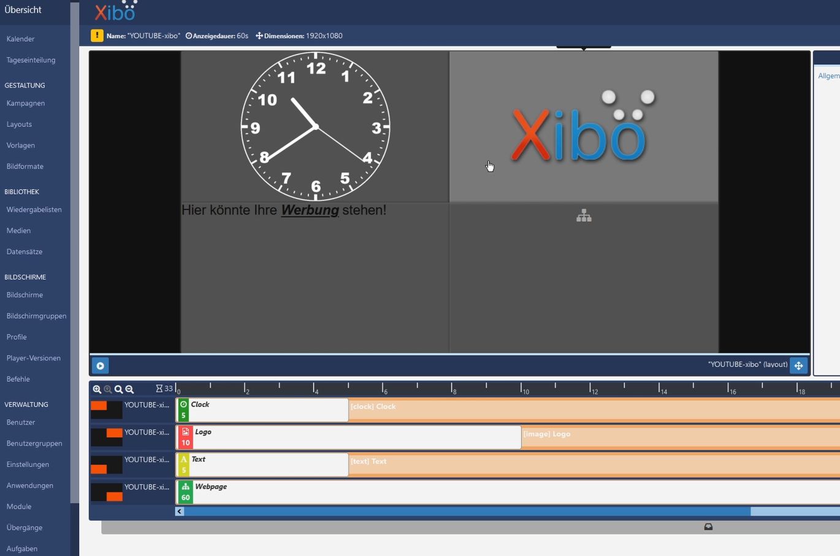Select the Text widget on timeline
Image resolution: width=840 pixels, height=556 pixels.
coord(262,465)
